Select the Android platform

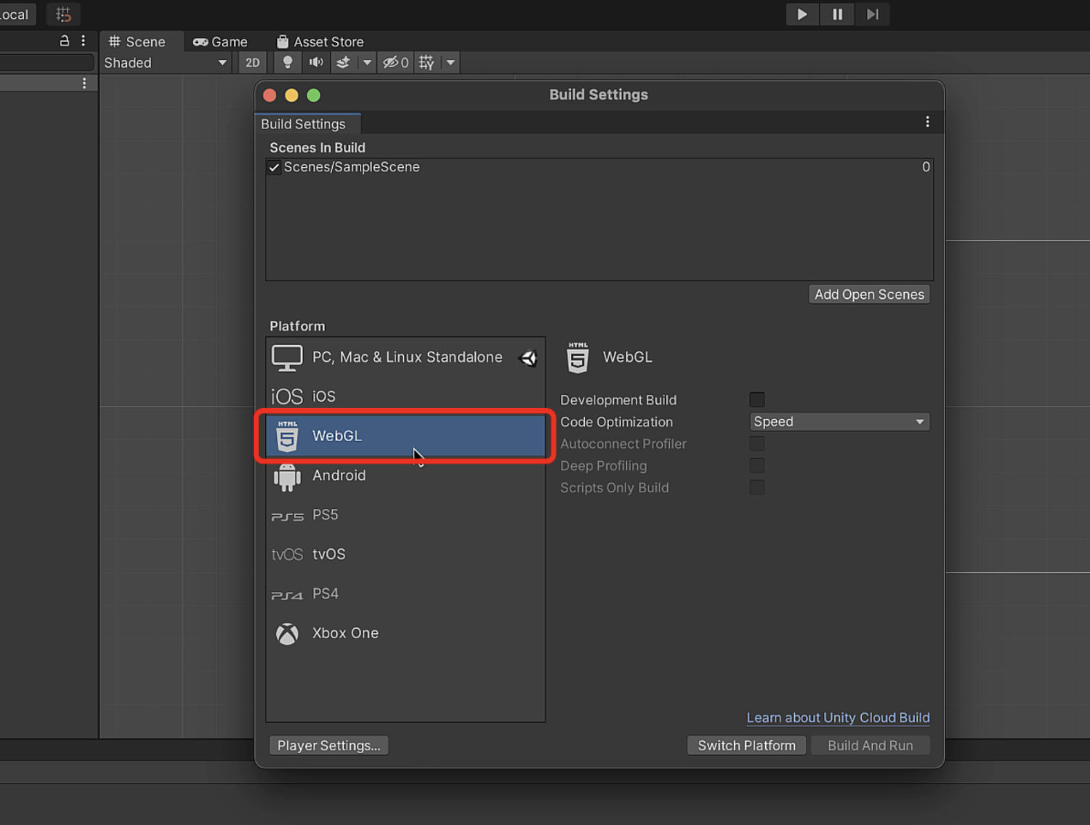(405, 476)
